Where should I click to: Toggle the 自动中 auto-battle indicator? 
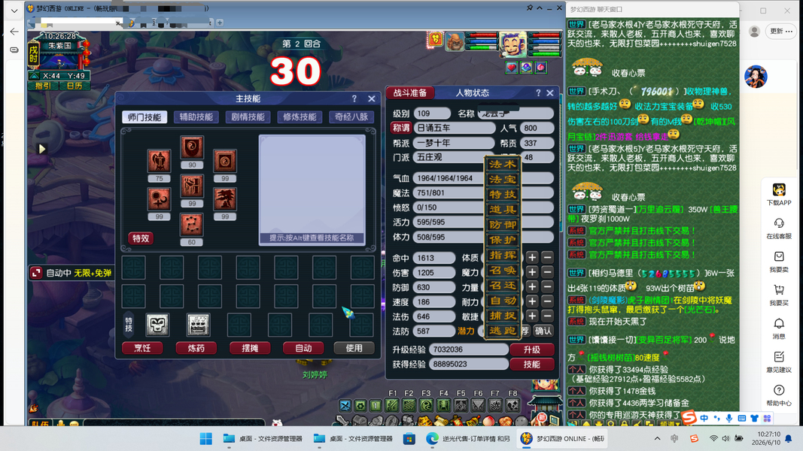pyautogui.click(x=71, y=273)
